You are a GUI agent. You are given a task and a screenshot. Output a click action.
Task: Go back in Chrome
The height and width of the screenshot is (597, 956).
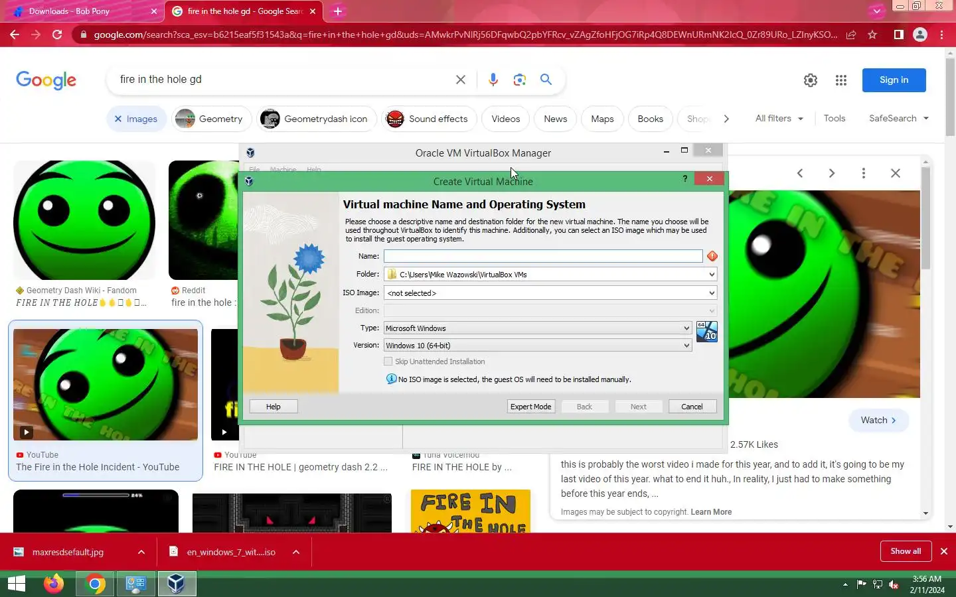[15, 34]
